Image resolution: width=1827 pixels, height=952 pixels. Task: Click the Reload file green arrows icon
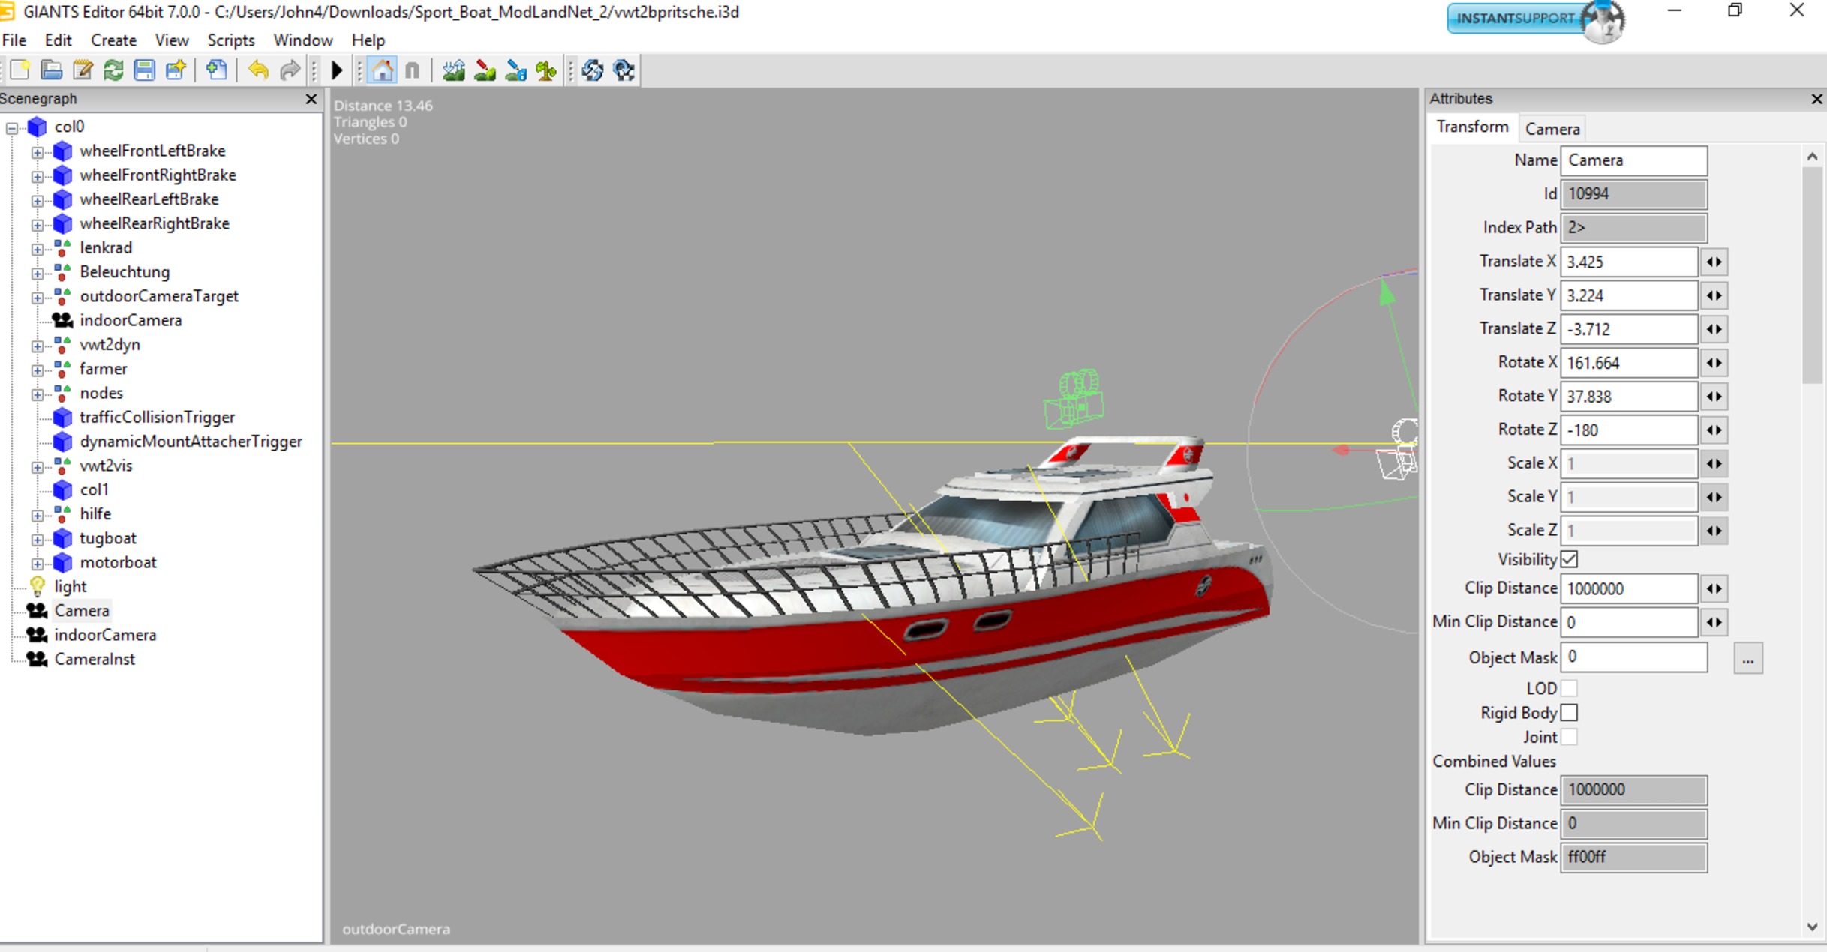(113, 71)
